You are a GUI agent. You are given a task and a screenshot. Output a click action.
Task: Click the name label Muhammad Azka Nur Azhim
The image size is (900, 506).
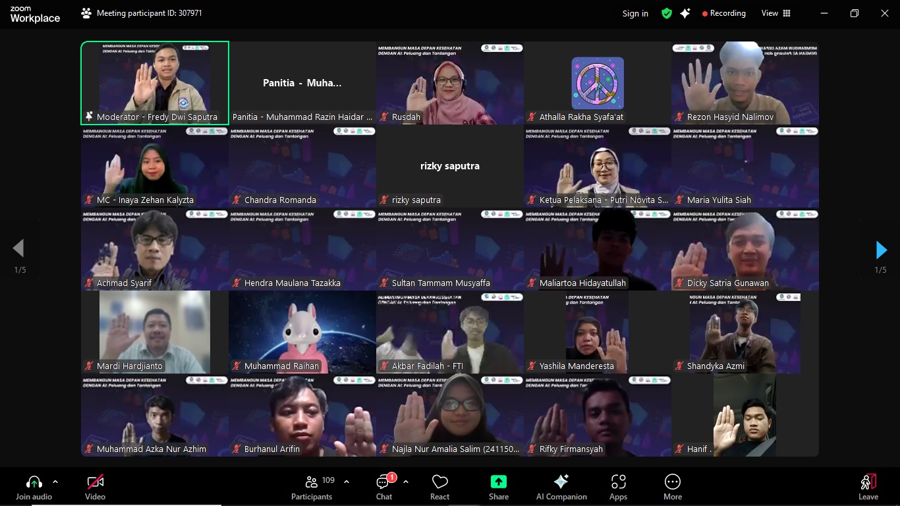152,449
